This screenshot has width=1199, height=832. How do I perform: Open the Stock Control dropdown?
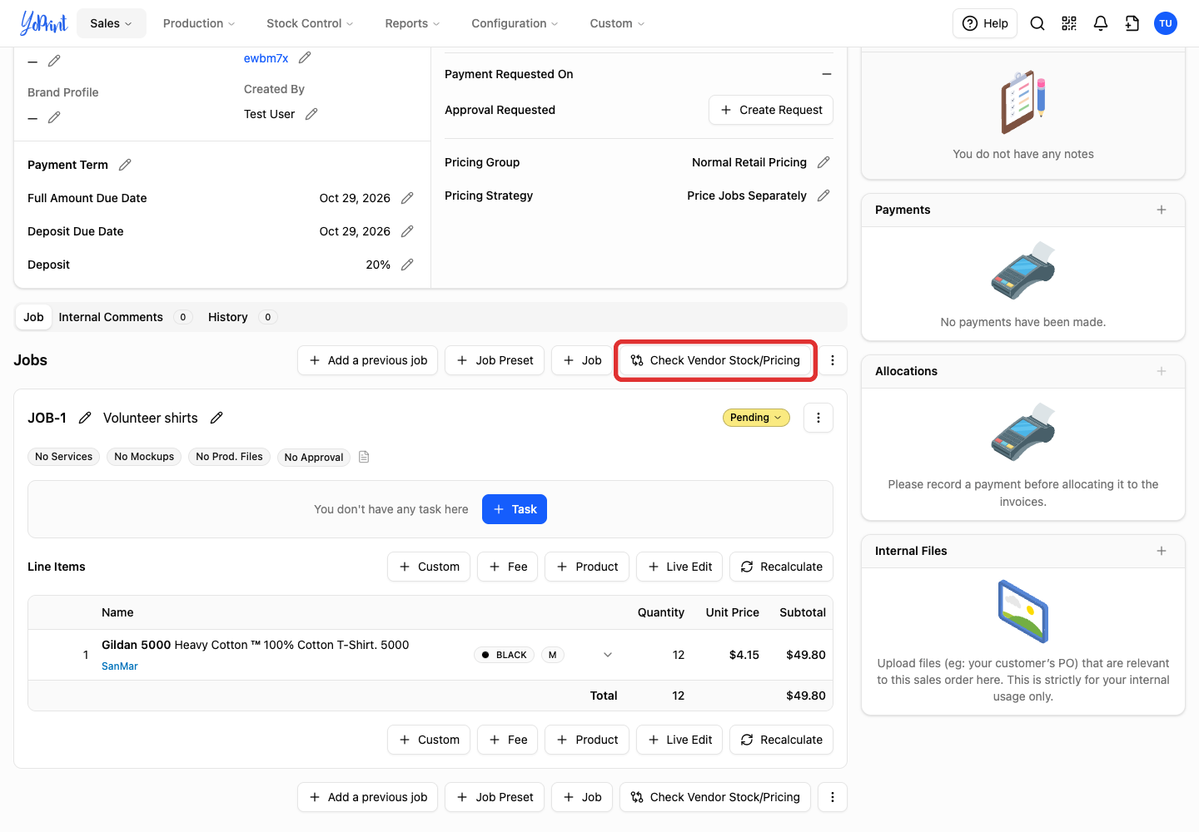[x=310, y=23]
